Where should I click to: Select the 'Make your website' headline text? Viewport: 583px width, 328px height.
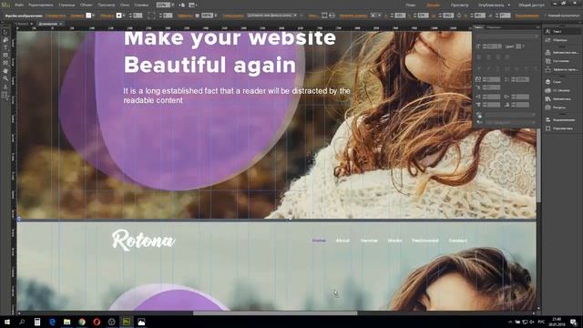(230, 38)
